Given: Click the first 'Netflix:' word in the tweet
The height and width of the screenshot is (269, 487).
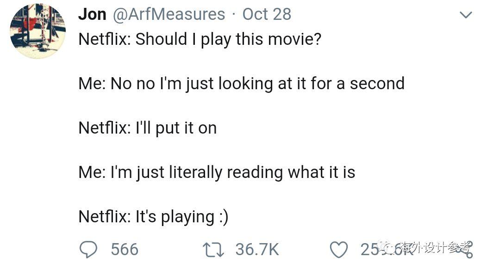Looking at the screenshot, I should coord(105,39).
